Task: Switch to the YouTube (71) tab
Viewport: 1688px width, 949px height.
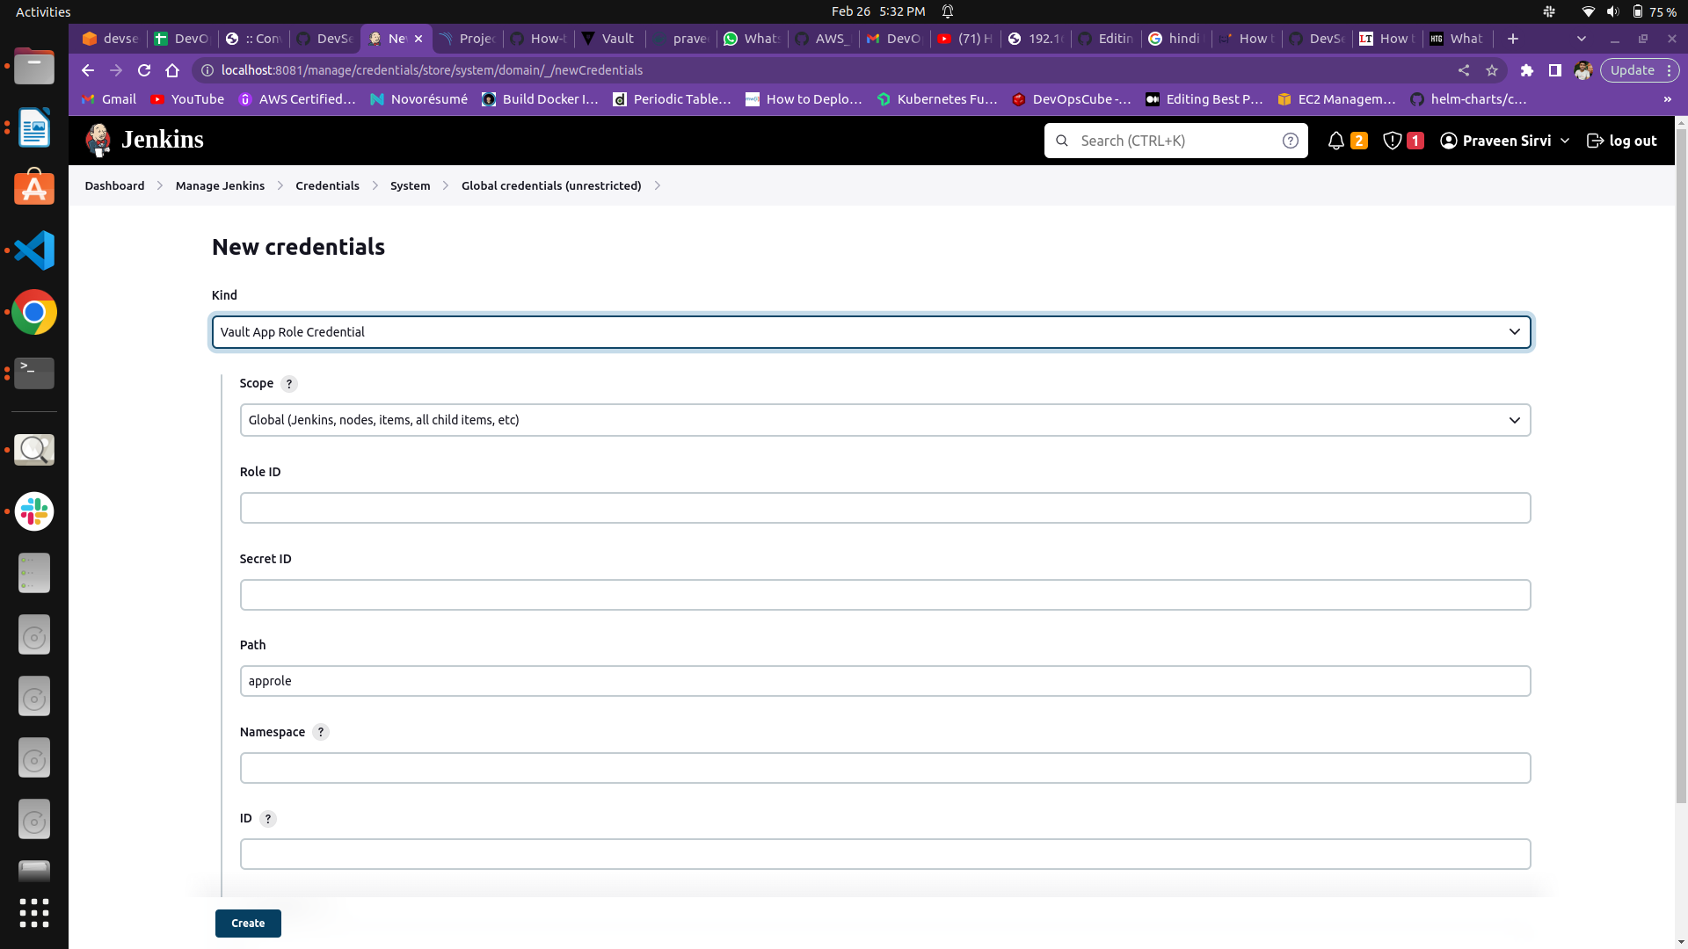Action: pos(965,39)
